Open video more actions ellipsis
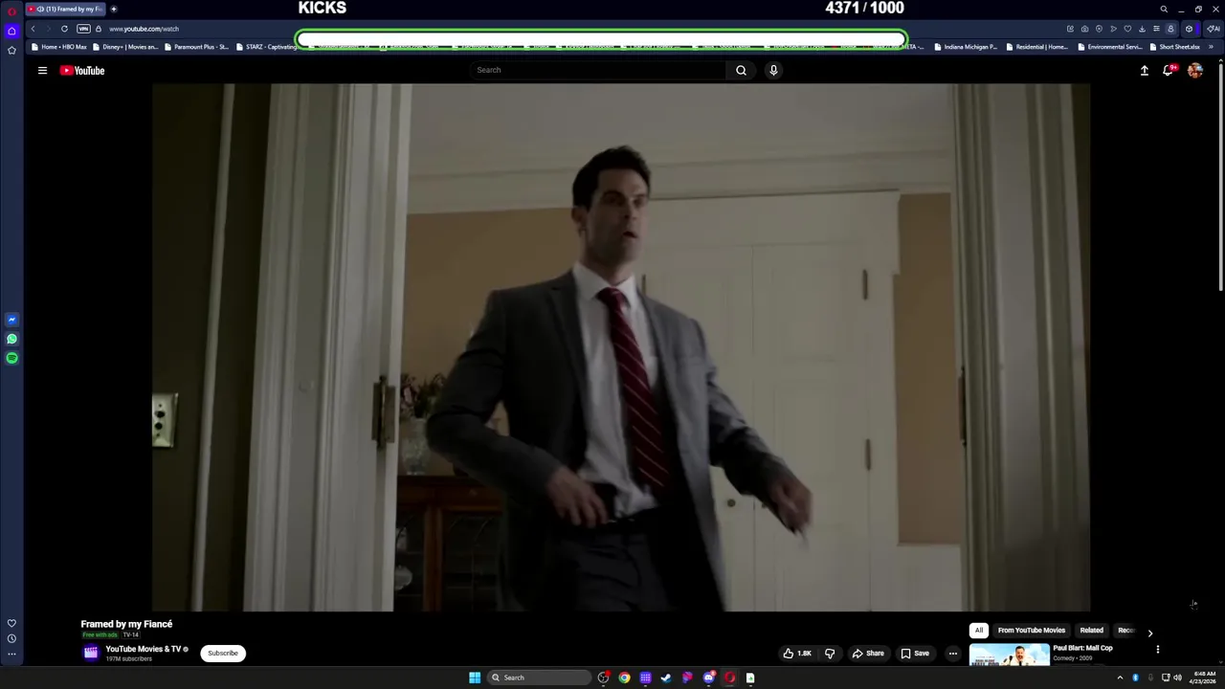This screenshot has width=1225, height=689. [952, 654]
